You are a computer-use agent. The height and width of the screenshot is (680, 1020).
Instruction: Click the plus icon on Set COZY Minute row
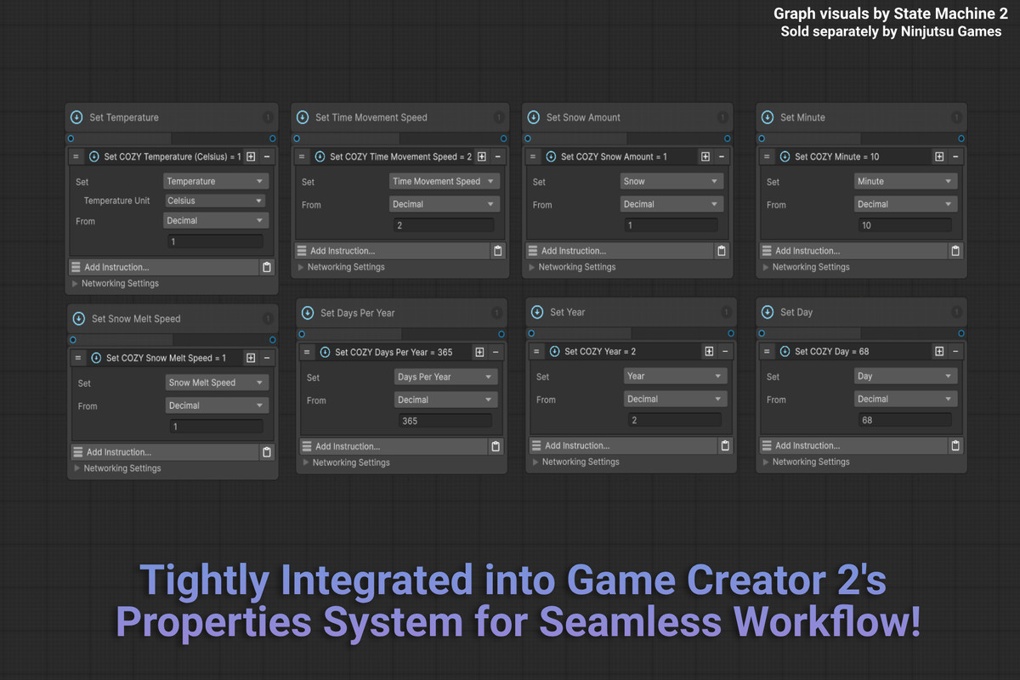coord(939,156)
